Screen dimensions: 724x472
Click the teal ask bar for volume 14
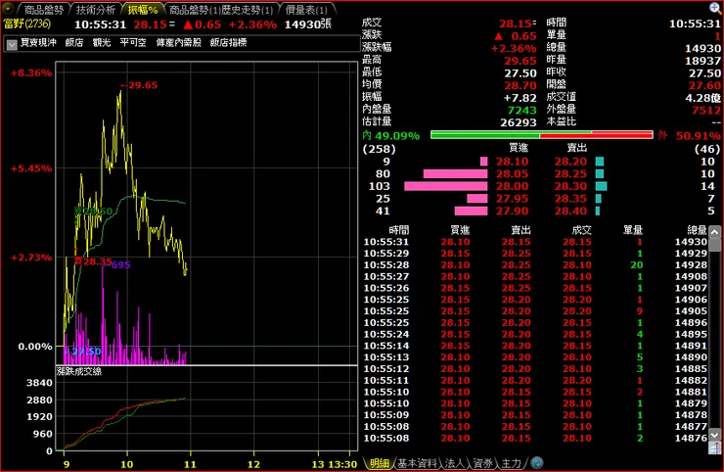coord(601,186)
